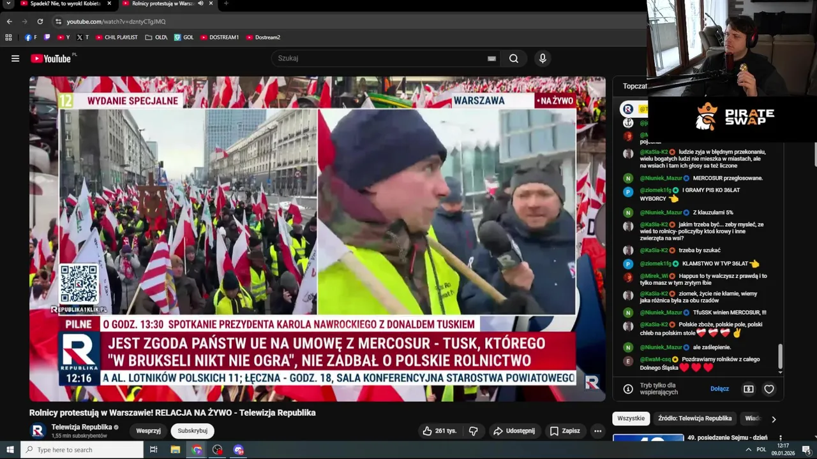Switch to 'Rolnicy protestują w Warsz' tab
This screenshot has width=817, height=459.
pyautogui.click(x=163, y=4)
